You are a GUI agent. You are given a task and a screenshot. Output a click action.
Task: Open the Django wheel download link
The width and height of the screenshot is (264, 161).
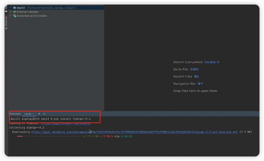[x=134, y=132]
